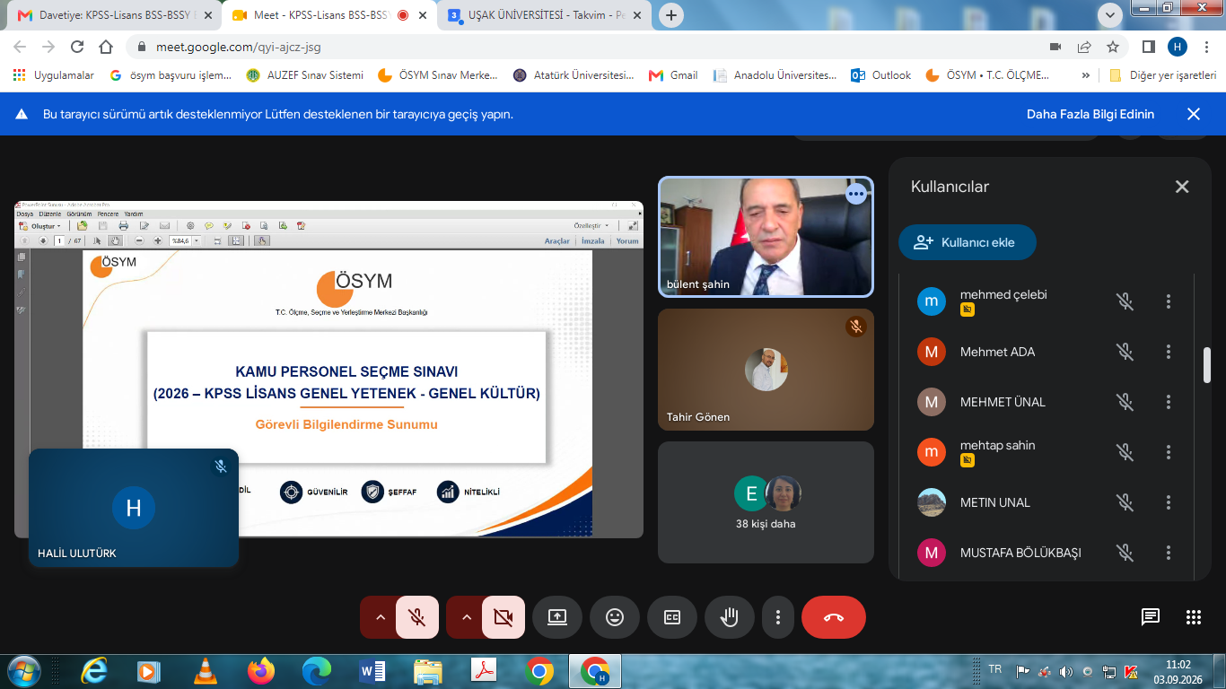Launch VLC media player from taskbar

[206, 671]
